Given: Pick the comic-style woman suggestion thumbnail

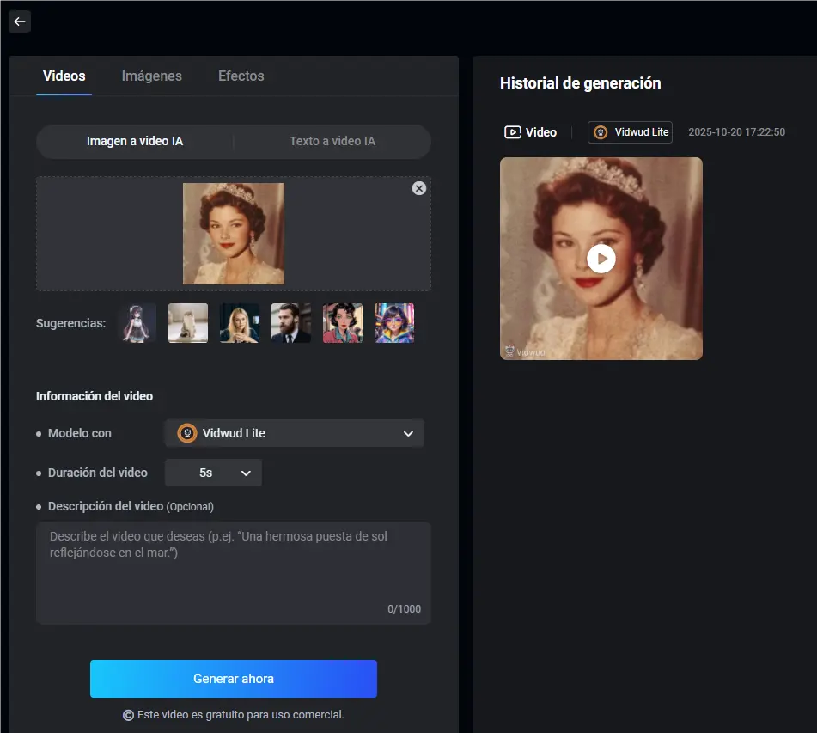Looking at the screenshot, I should coord(343,323).
